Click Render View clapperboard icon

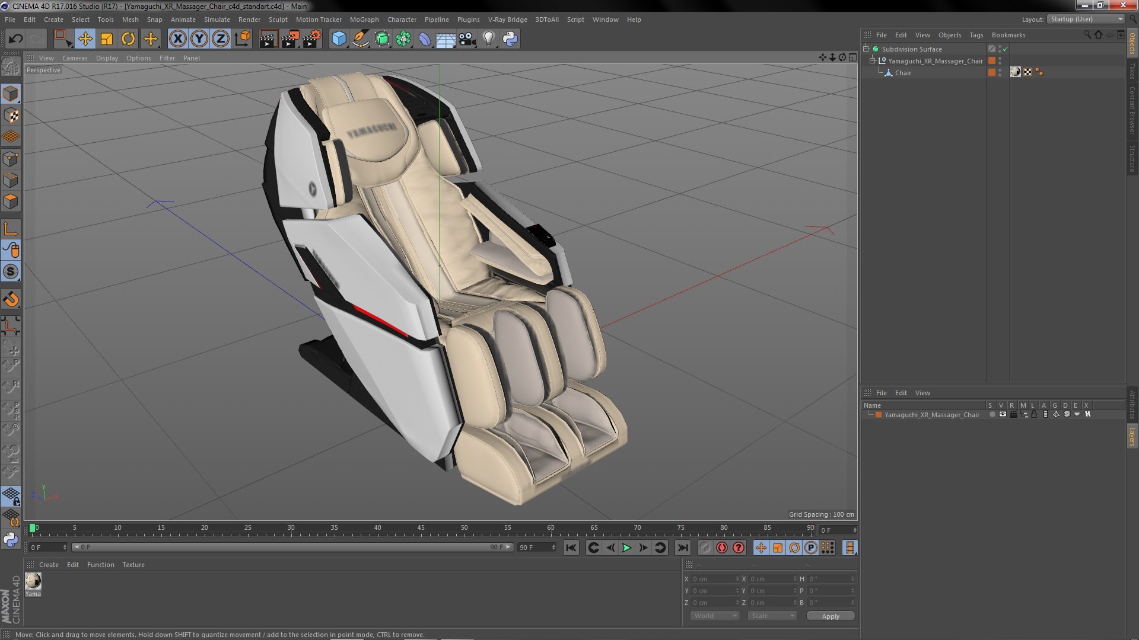(x=268, y=39)
